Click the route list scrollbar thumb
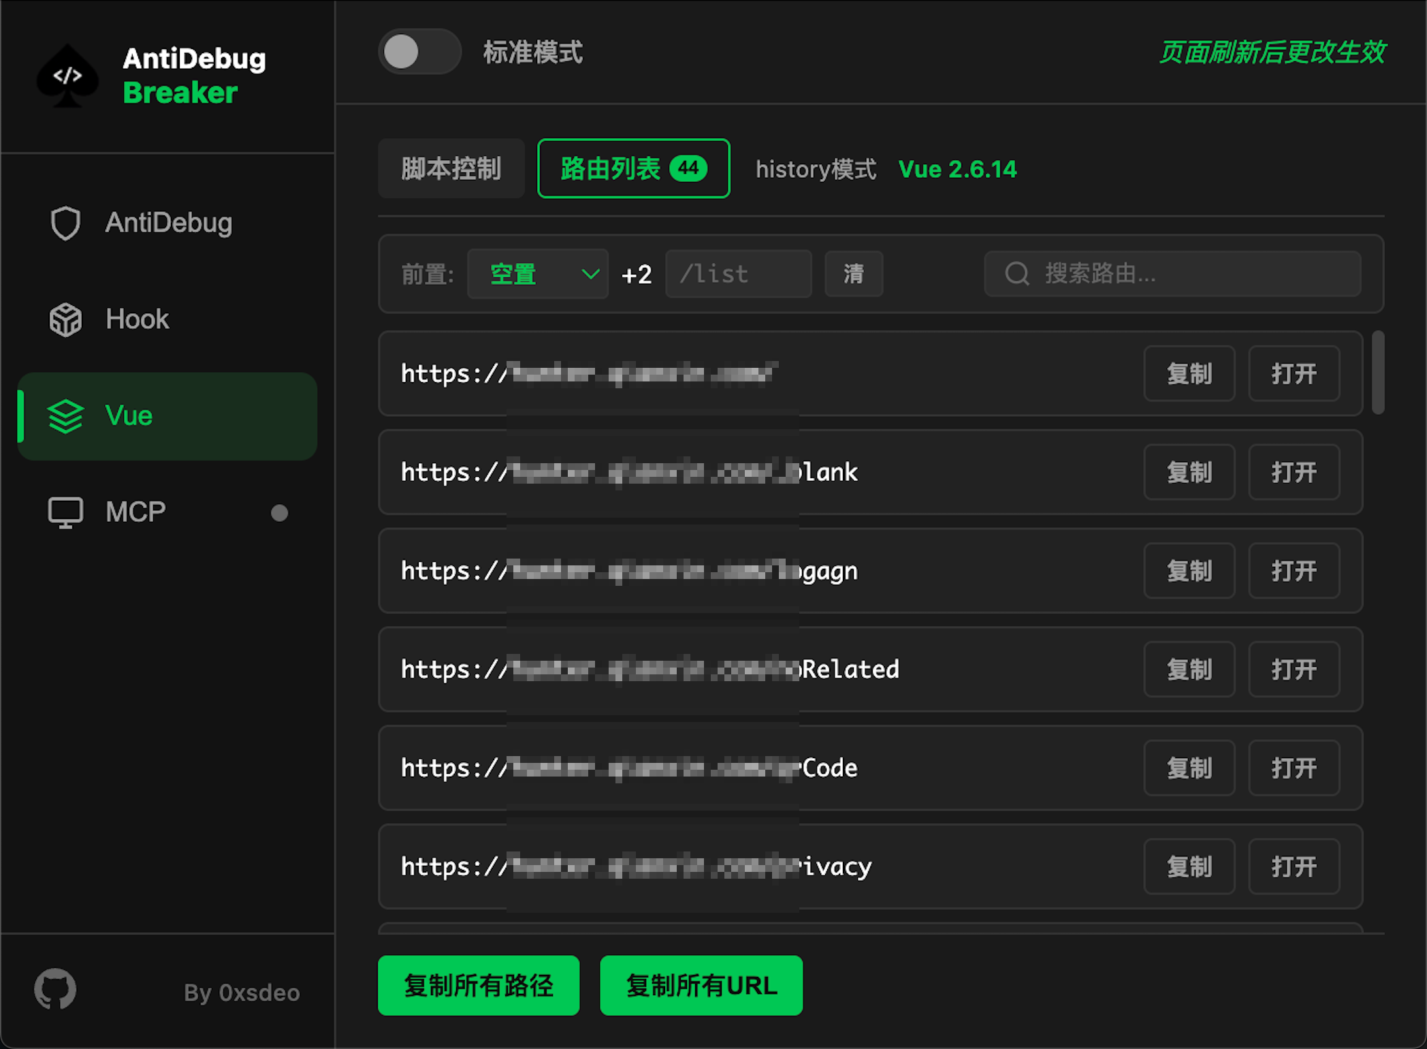 (1378, 373)
